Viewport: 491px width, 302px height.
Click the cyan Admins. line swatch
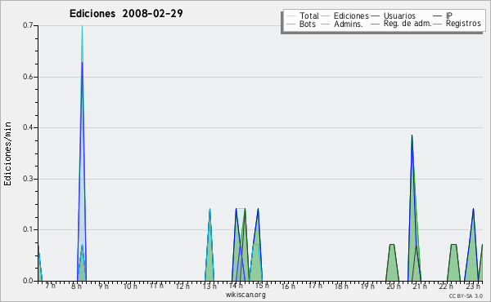pos(326,24)
